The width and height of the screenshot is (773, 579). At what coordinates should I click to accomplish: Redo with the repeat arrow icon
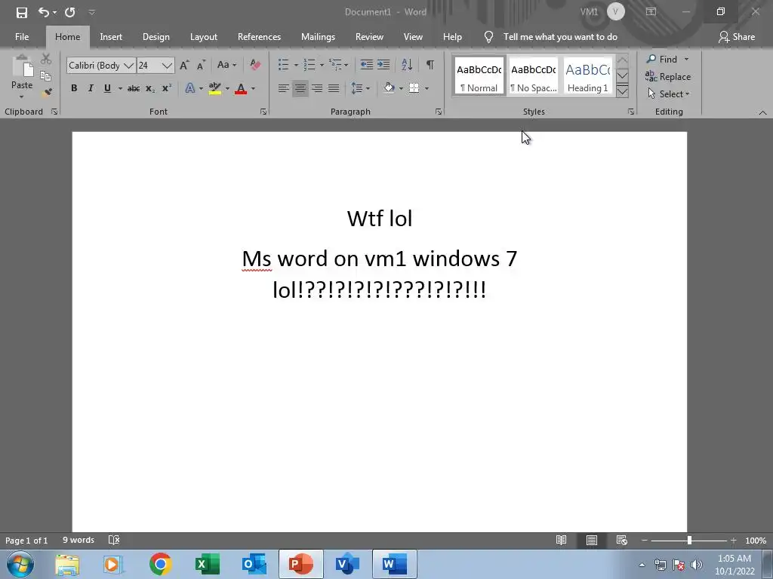click(x=70, y=12)
